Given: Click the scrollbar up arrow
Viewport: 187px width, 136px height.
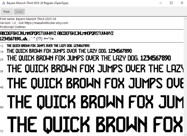Looking at the screenshot, I should point(185,19).
